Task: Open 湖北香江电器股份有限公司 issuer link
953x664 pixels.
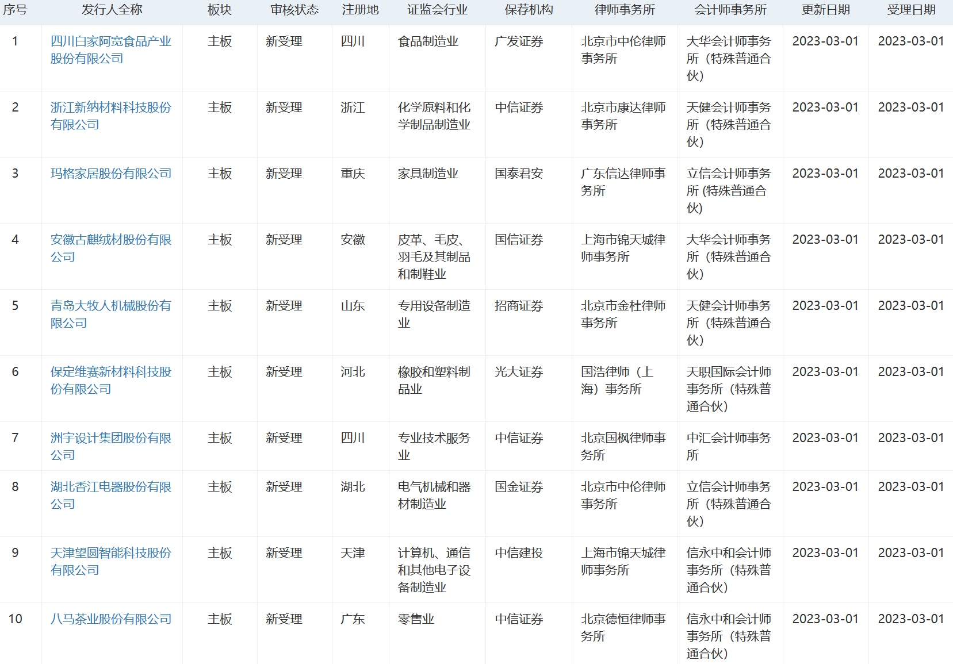Action: (x=111, y=496)
